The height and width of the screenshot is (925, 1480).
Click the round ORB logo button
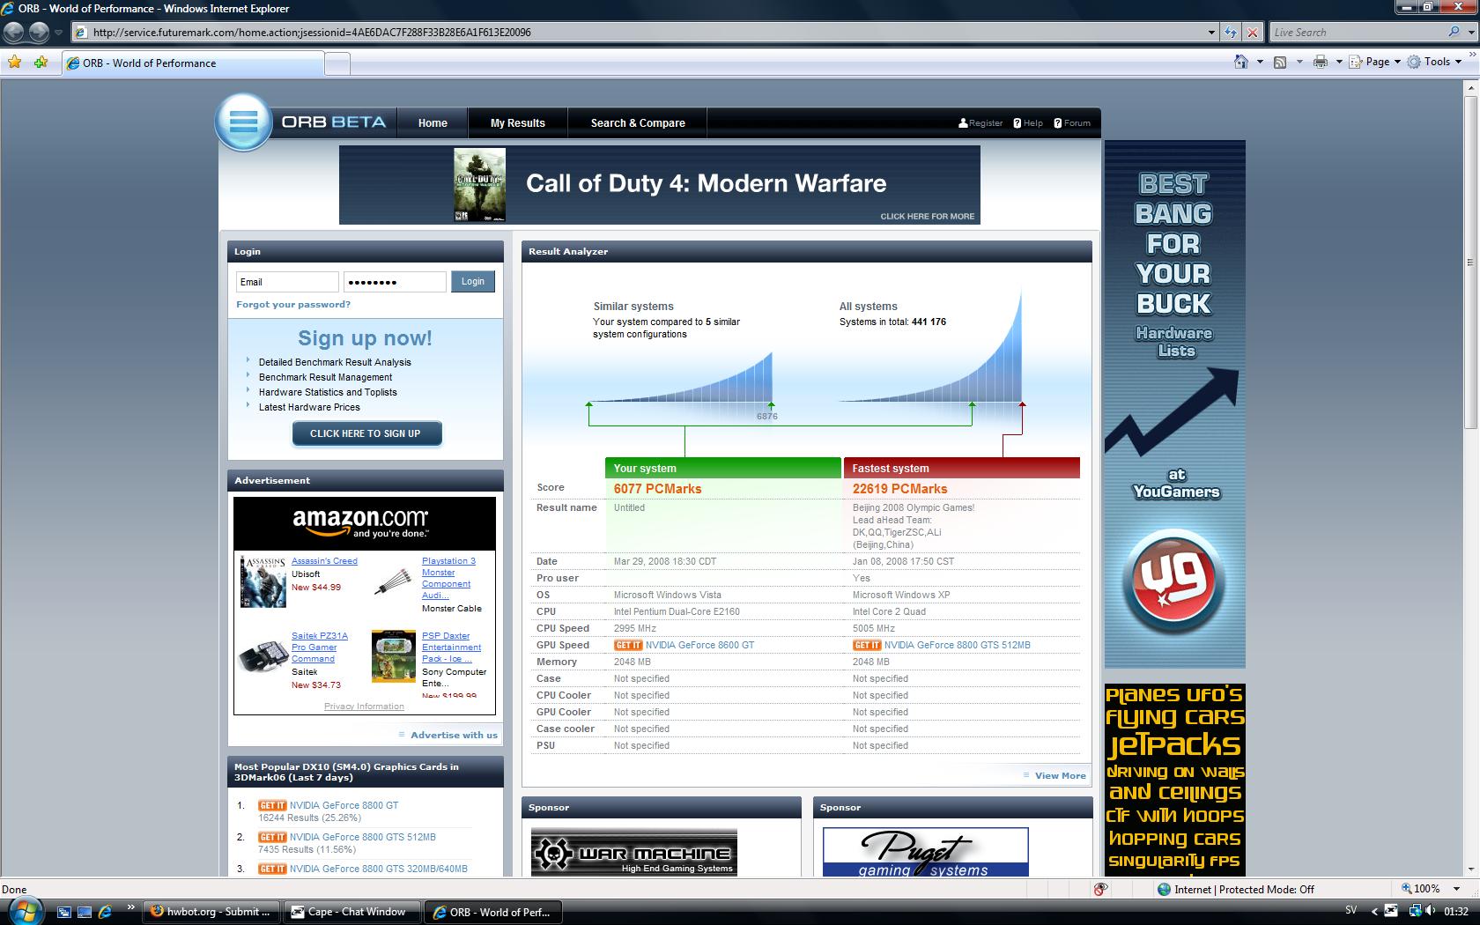coord(243,122)
